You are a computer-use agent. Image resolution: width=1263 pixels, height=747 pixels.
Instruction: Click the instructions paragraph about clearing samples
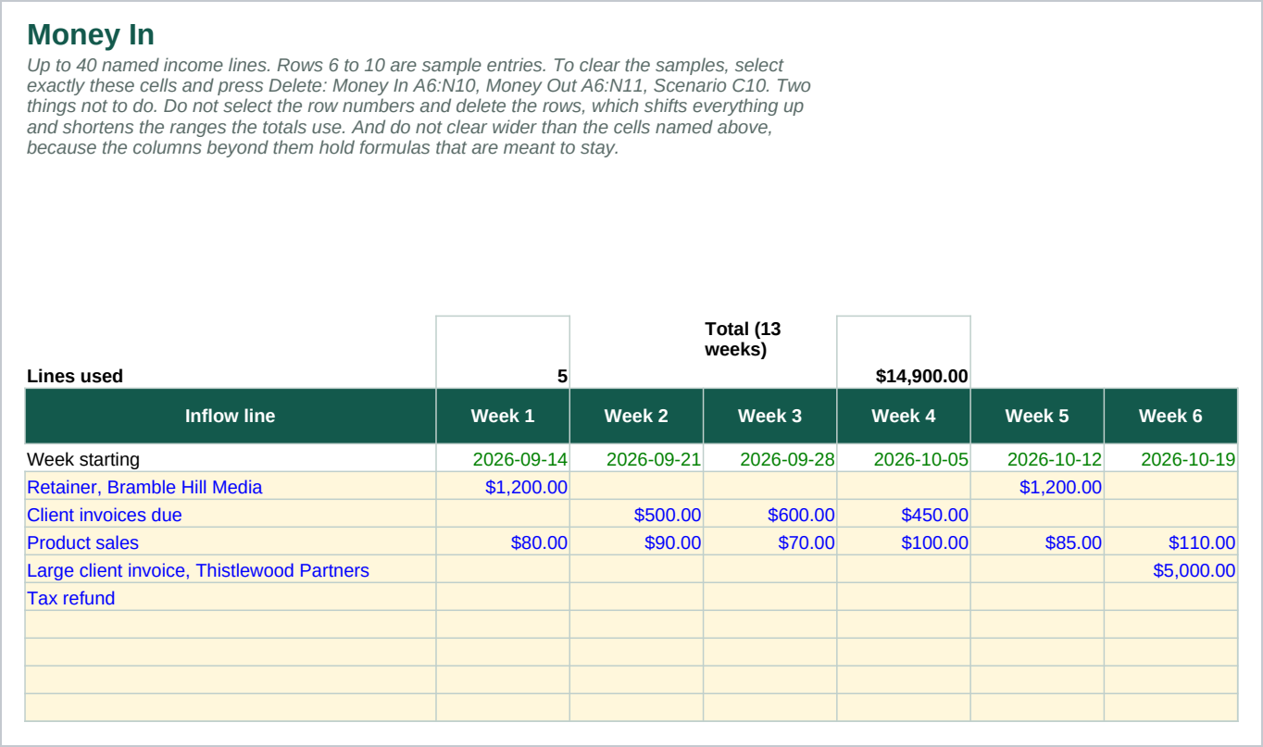pyautogui.click(x=419, y=106)
